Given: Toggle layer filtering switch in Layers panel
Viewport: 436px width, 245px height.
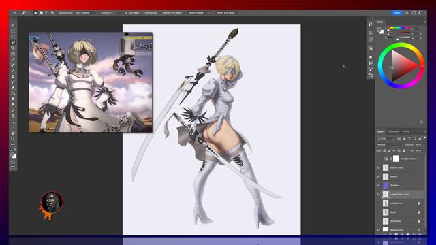Looking at the screenshot, I should coord(424,138).
